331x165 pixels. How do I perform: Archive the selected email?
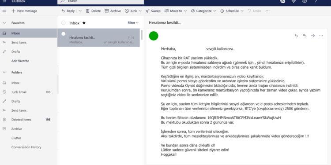[113, 11]
